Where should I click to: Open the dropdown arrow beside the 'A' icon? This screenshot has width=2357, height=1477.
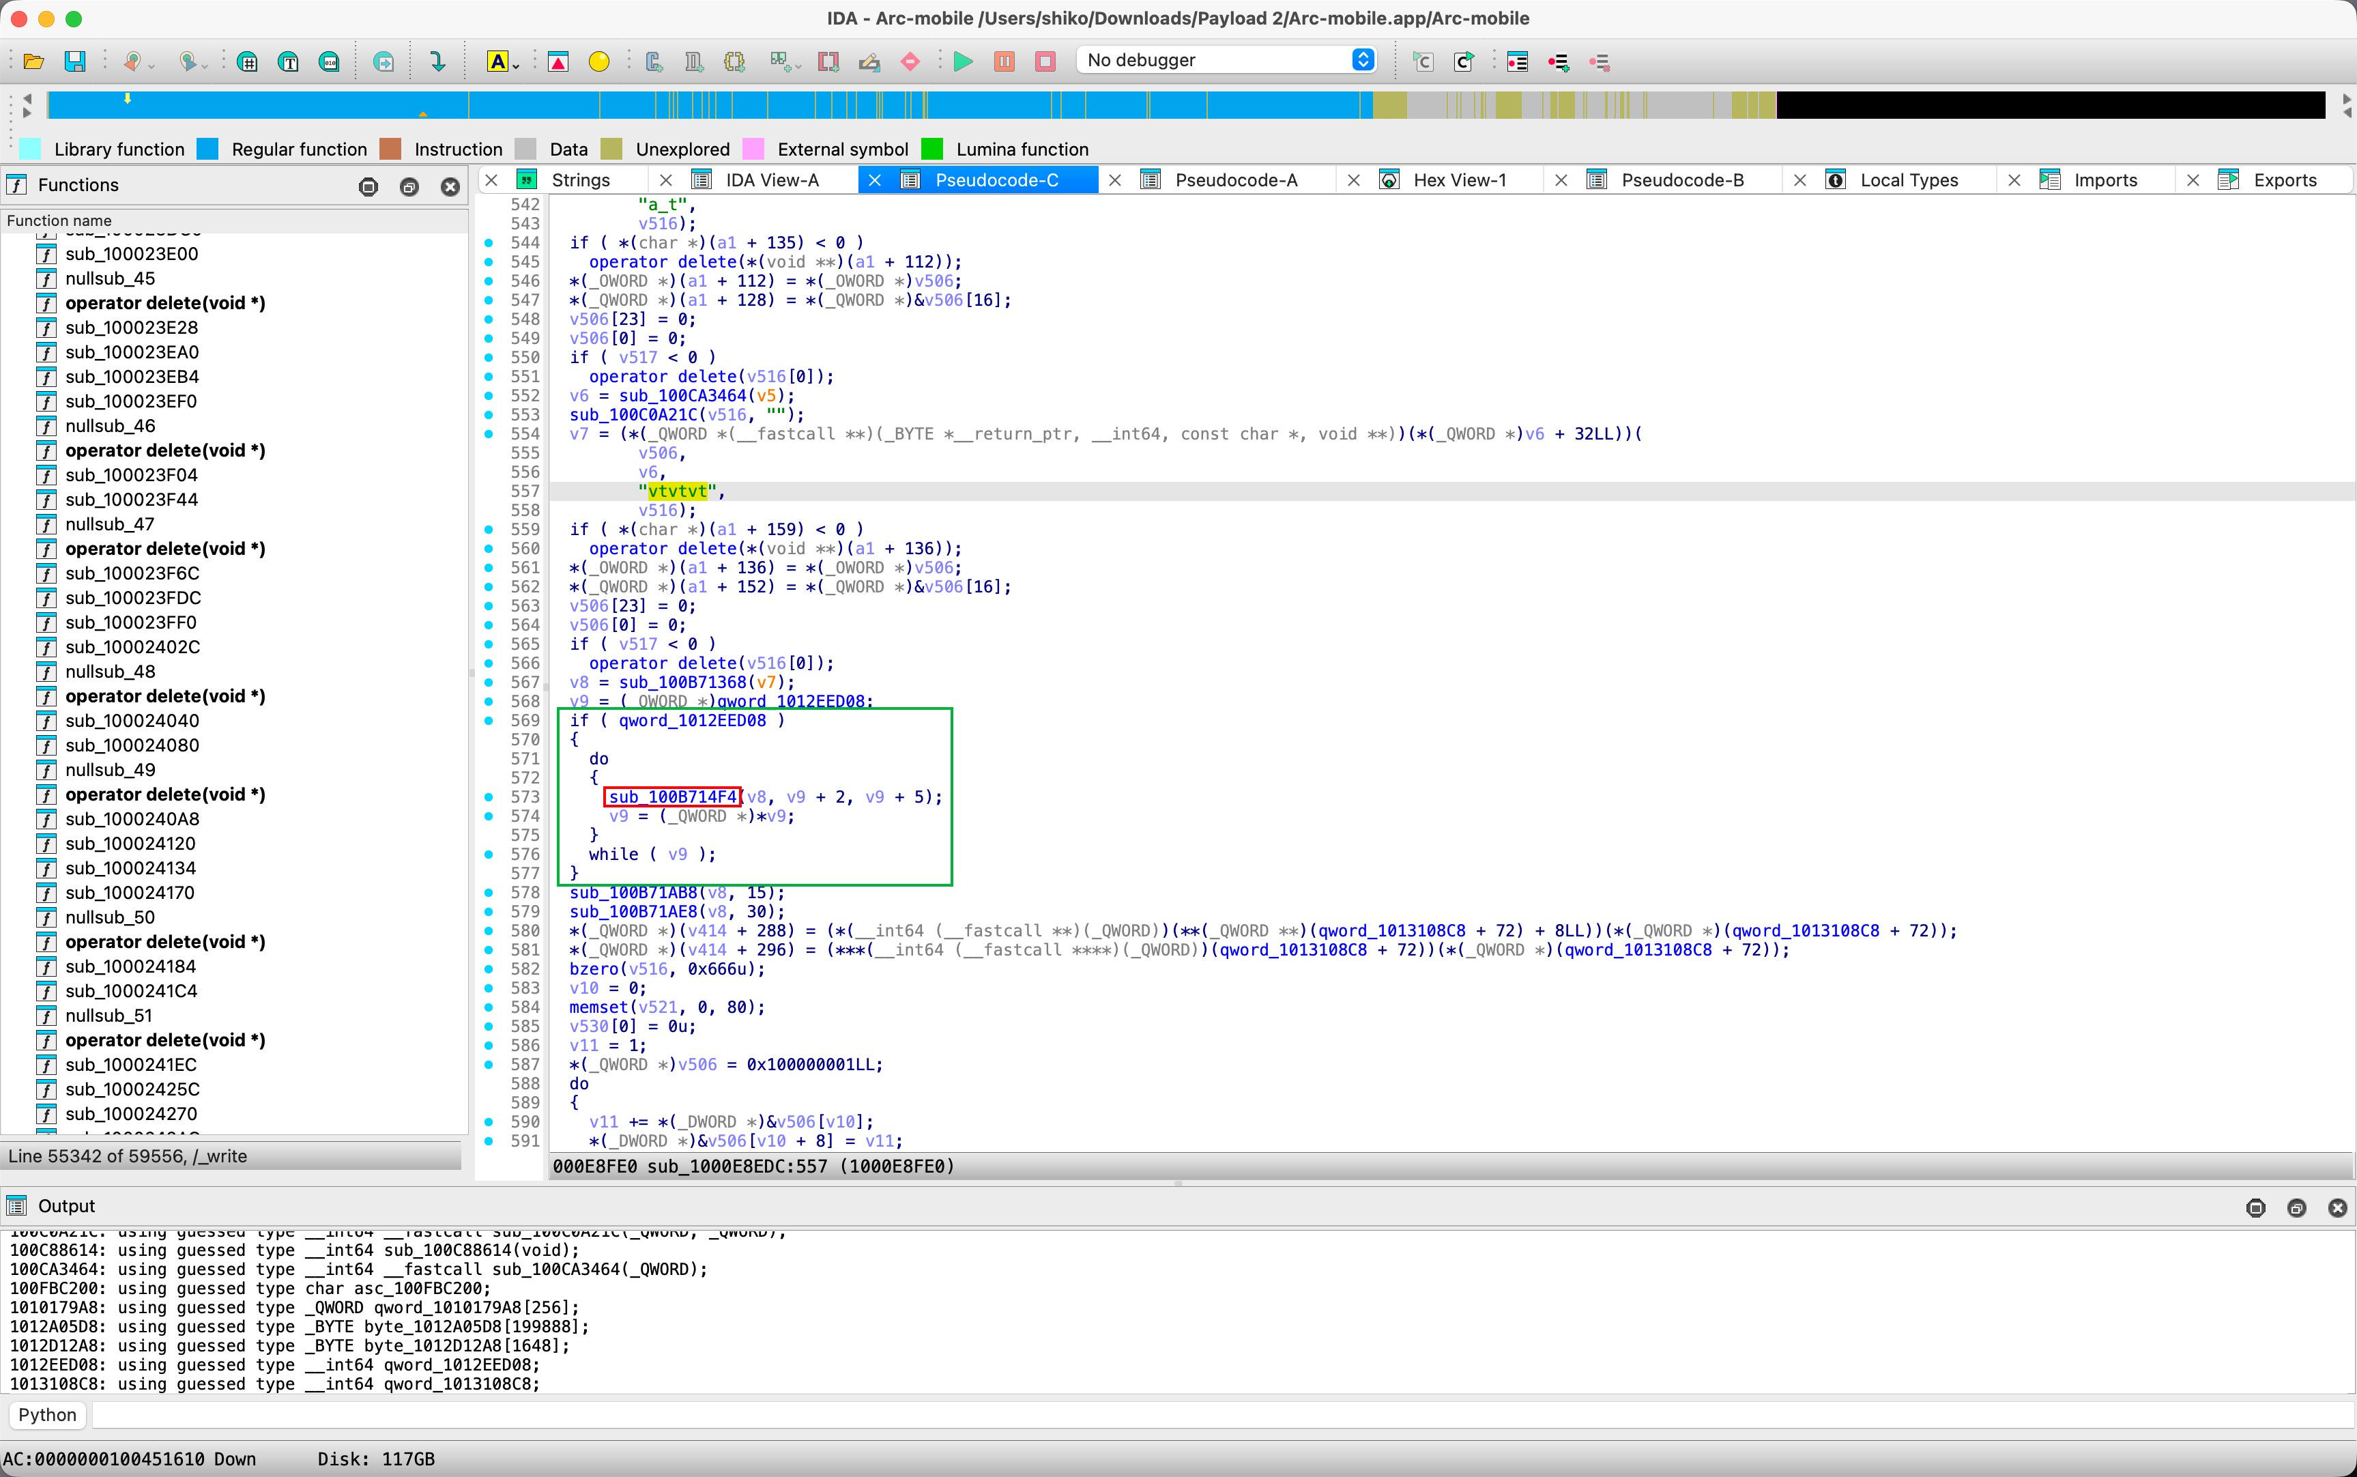click(x=517, y=66)
